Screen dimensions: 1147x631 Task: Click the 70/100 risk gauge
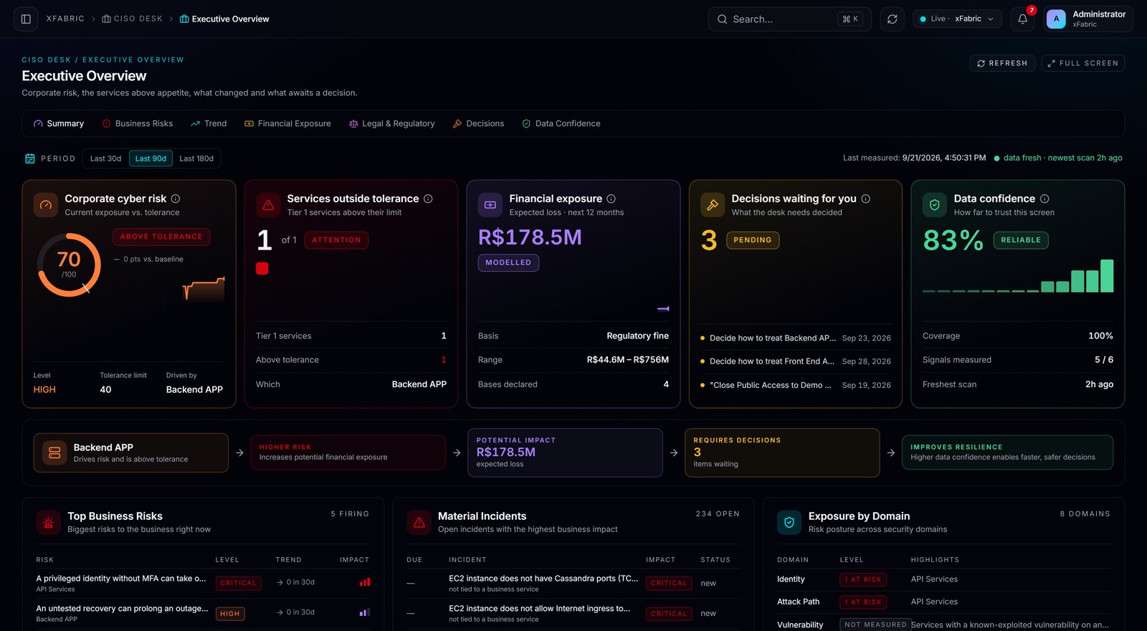[x=69, y=265]
